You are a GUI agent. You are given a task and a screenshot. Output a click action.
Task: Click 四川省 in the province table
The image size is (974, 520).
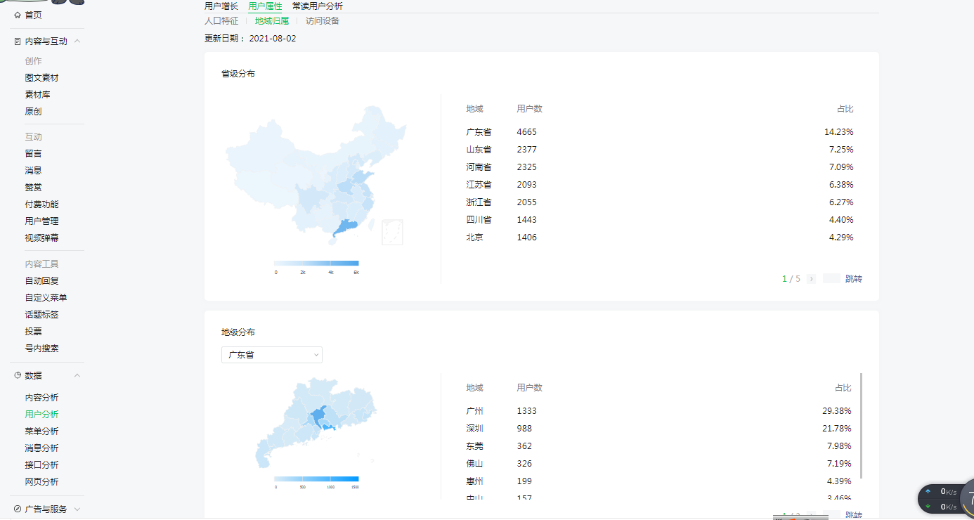[x=479, y=220]
